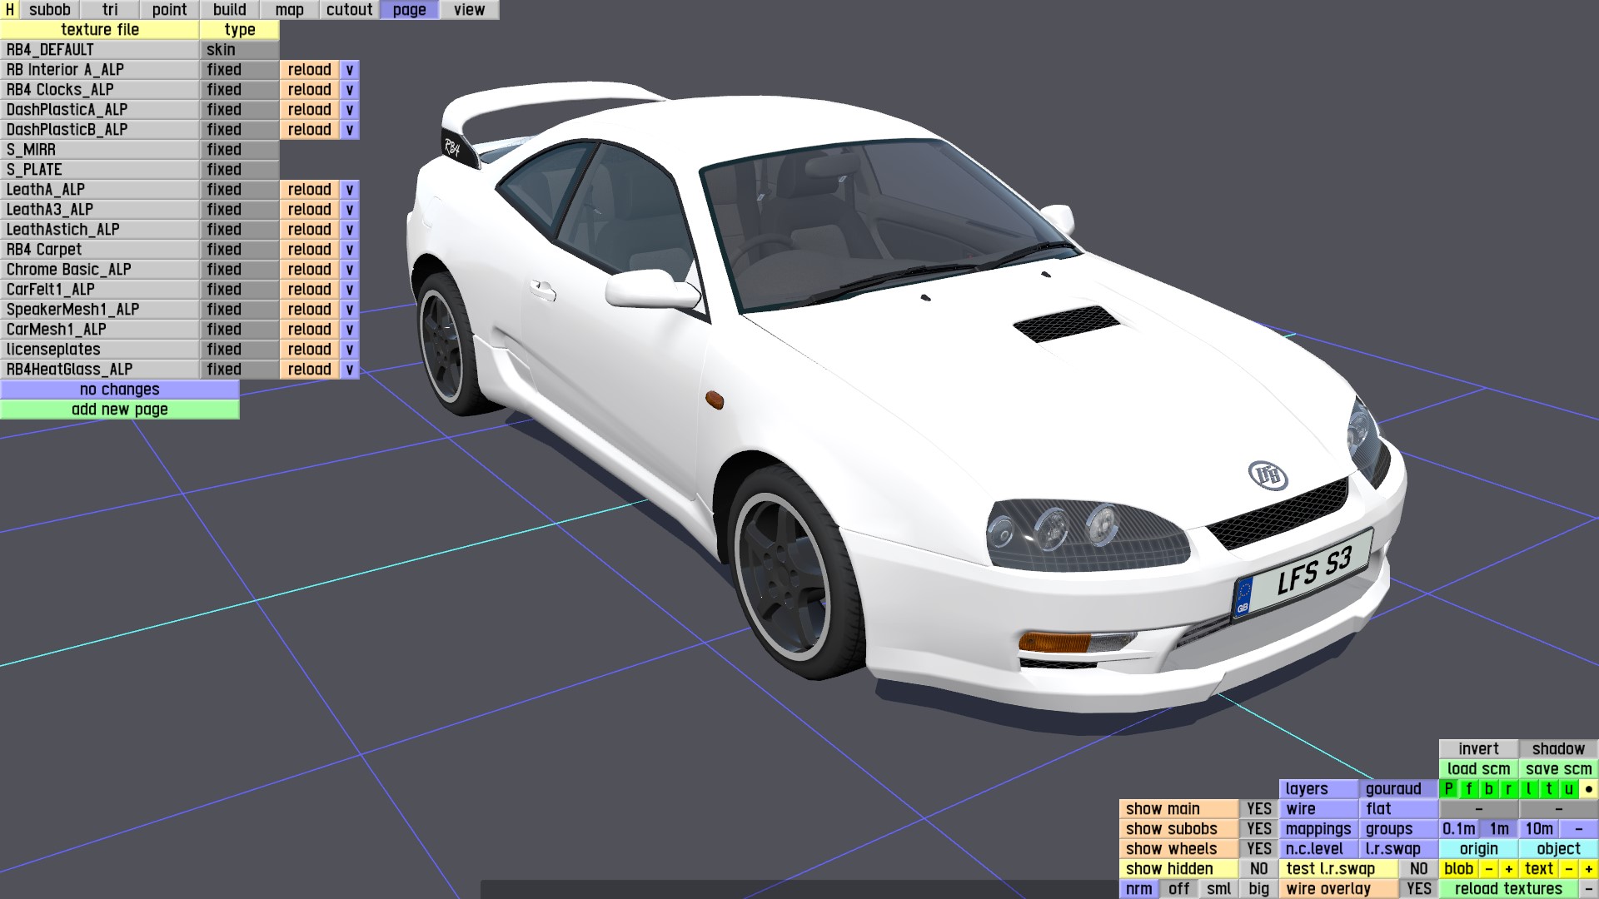Image resolution: width=1599 pixels, height=899 pixels.
Task: Expand v dropdown for RB Interior A_ALP
Action: (x=350, y=70)
